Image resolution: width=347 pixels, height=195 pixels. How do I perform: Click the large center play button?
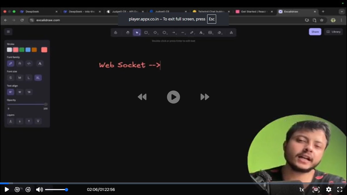point(173,97)
